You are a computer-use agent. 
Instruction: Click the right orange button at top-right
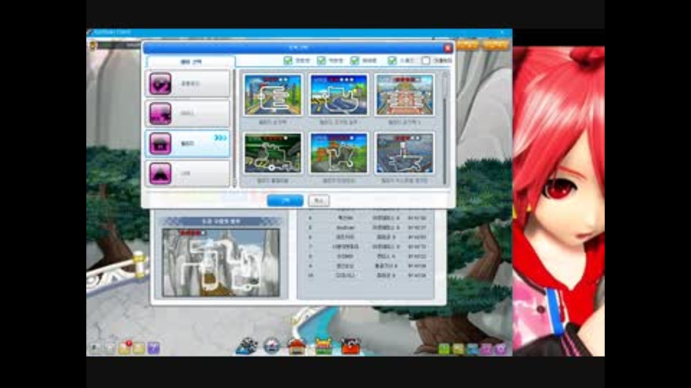coord(496,45)
